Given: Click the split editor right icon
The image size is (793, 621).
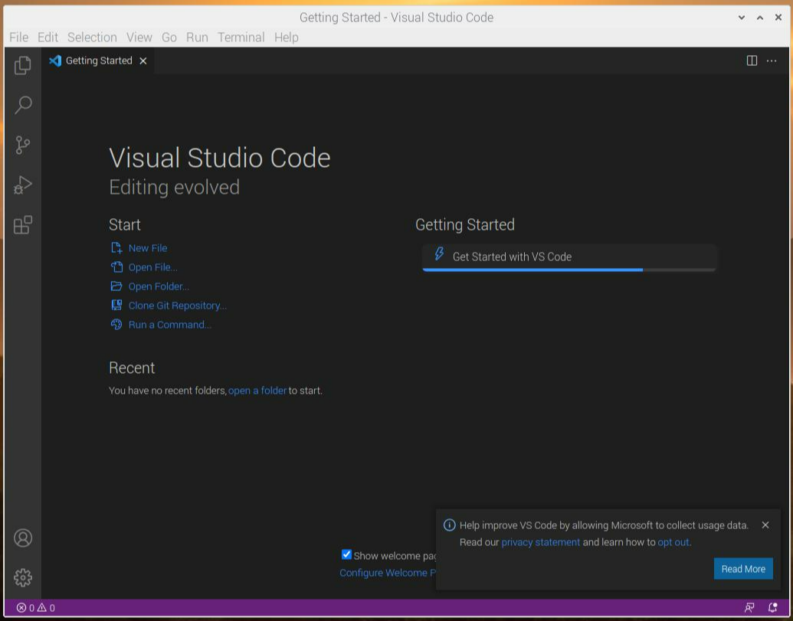Looking at the screenshot, I should coord(752,60).
